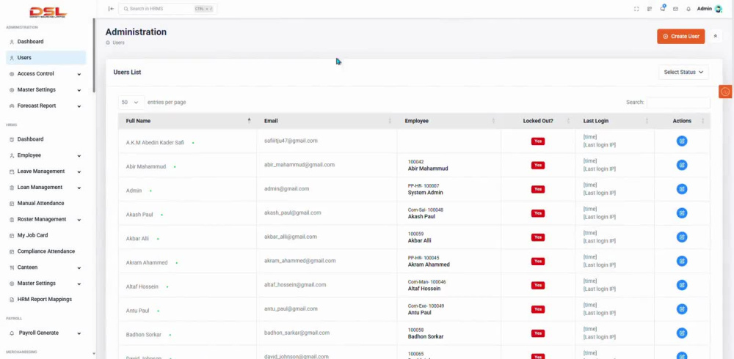Open HRM Report Mappings
Screen dimensions: 734x359
[46, 299]
